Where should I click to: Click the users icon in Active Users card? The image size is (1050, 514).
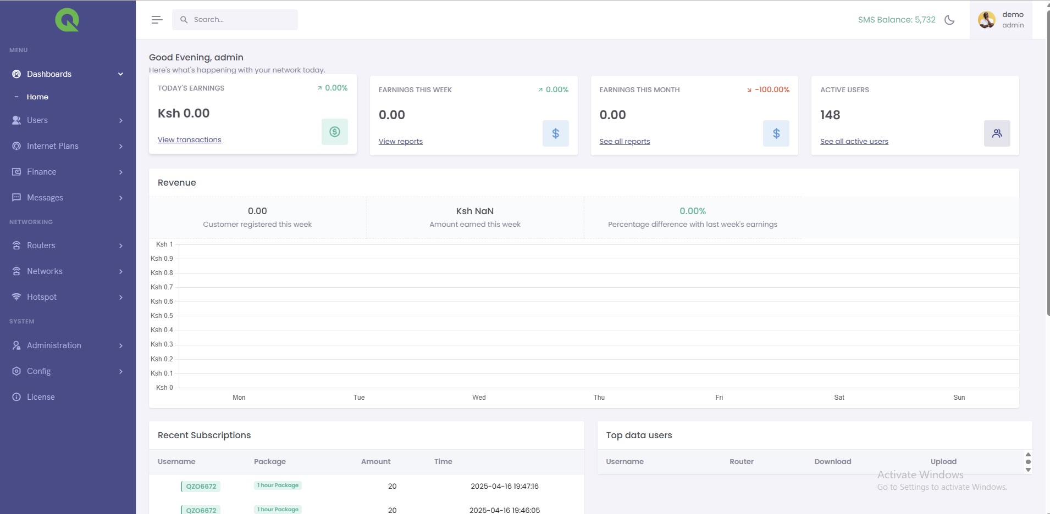click(x=997, y=133)
